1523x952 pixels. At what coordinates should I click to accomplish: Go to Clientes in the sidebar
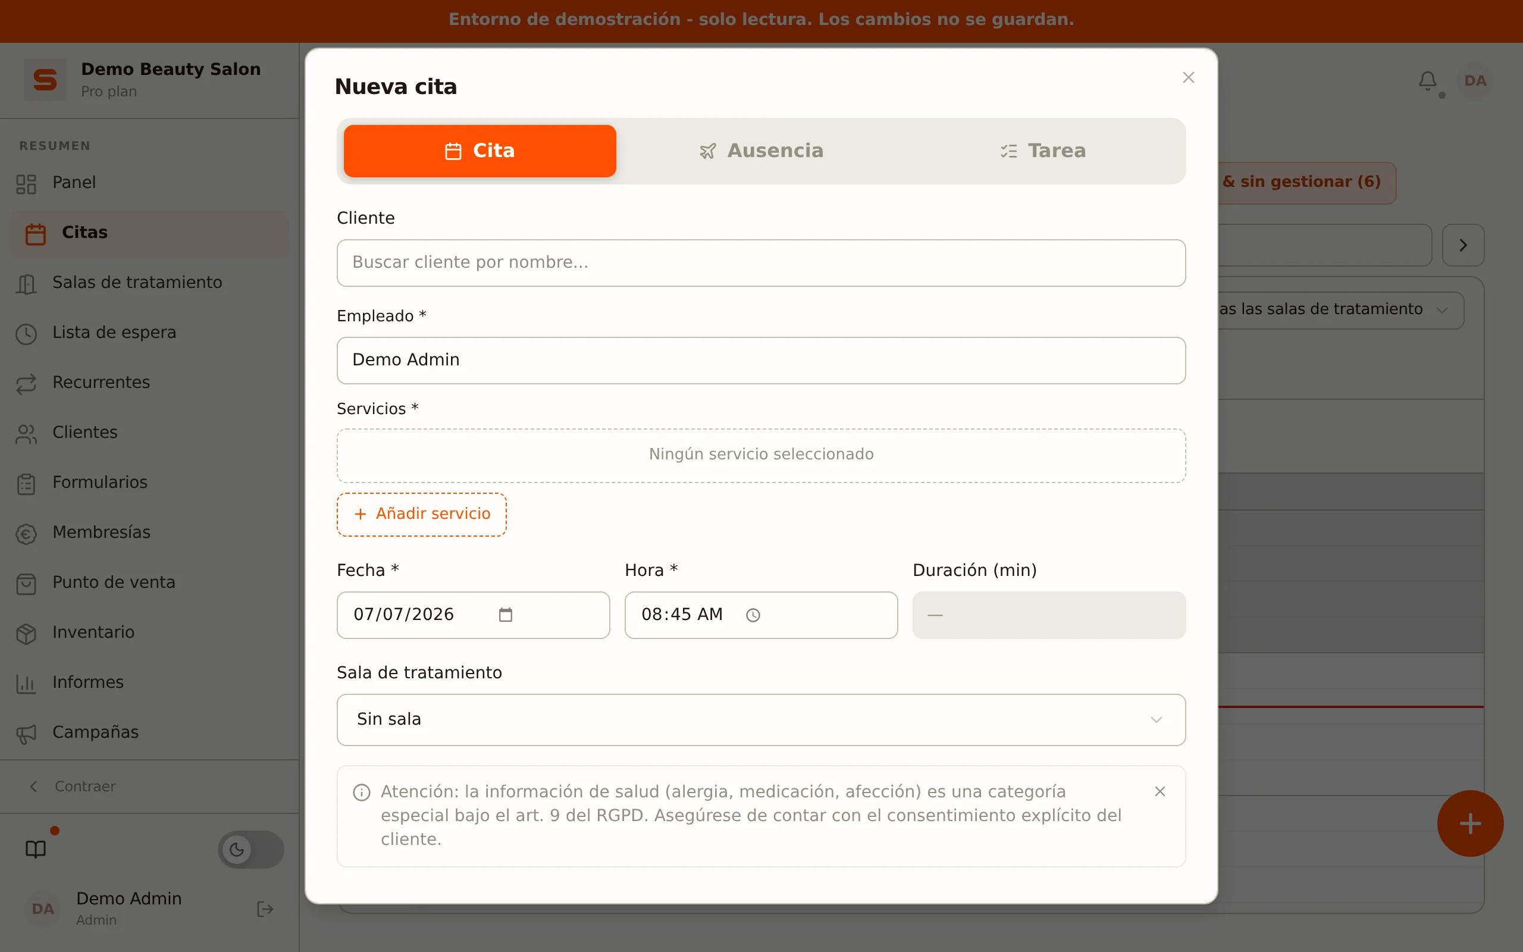149,433
